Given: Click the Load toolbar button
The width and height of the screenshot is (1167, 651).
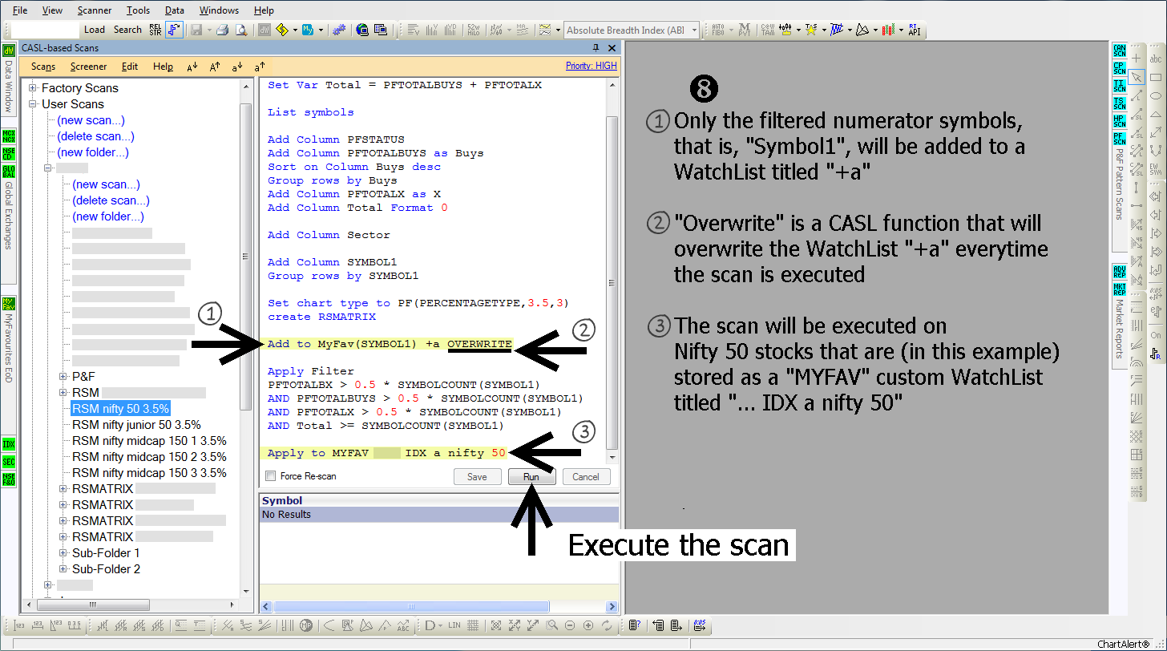Looking at the screenshot, I should pos(95,30).
